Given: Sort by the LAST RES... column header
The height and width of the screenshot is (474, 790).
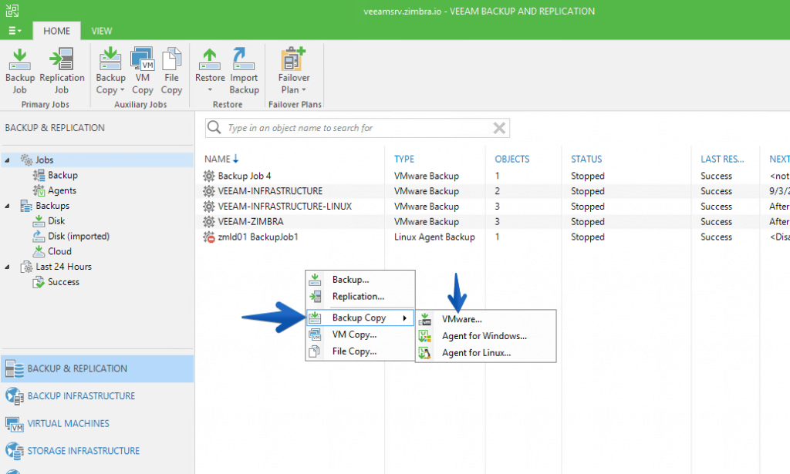Looking at the screenshot, I should (722, 159).
